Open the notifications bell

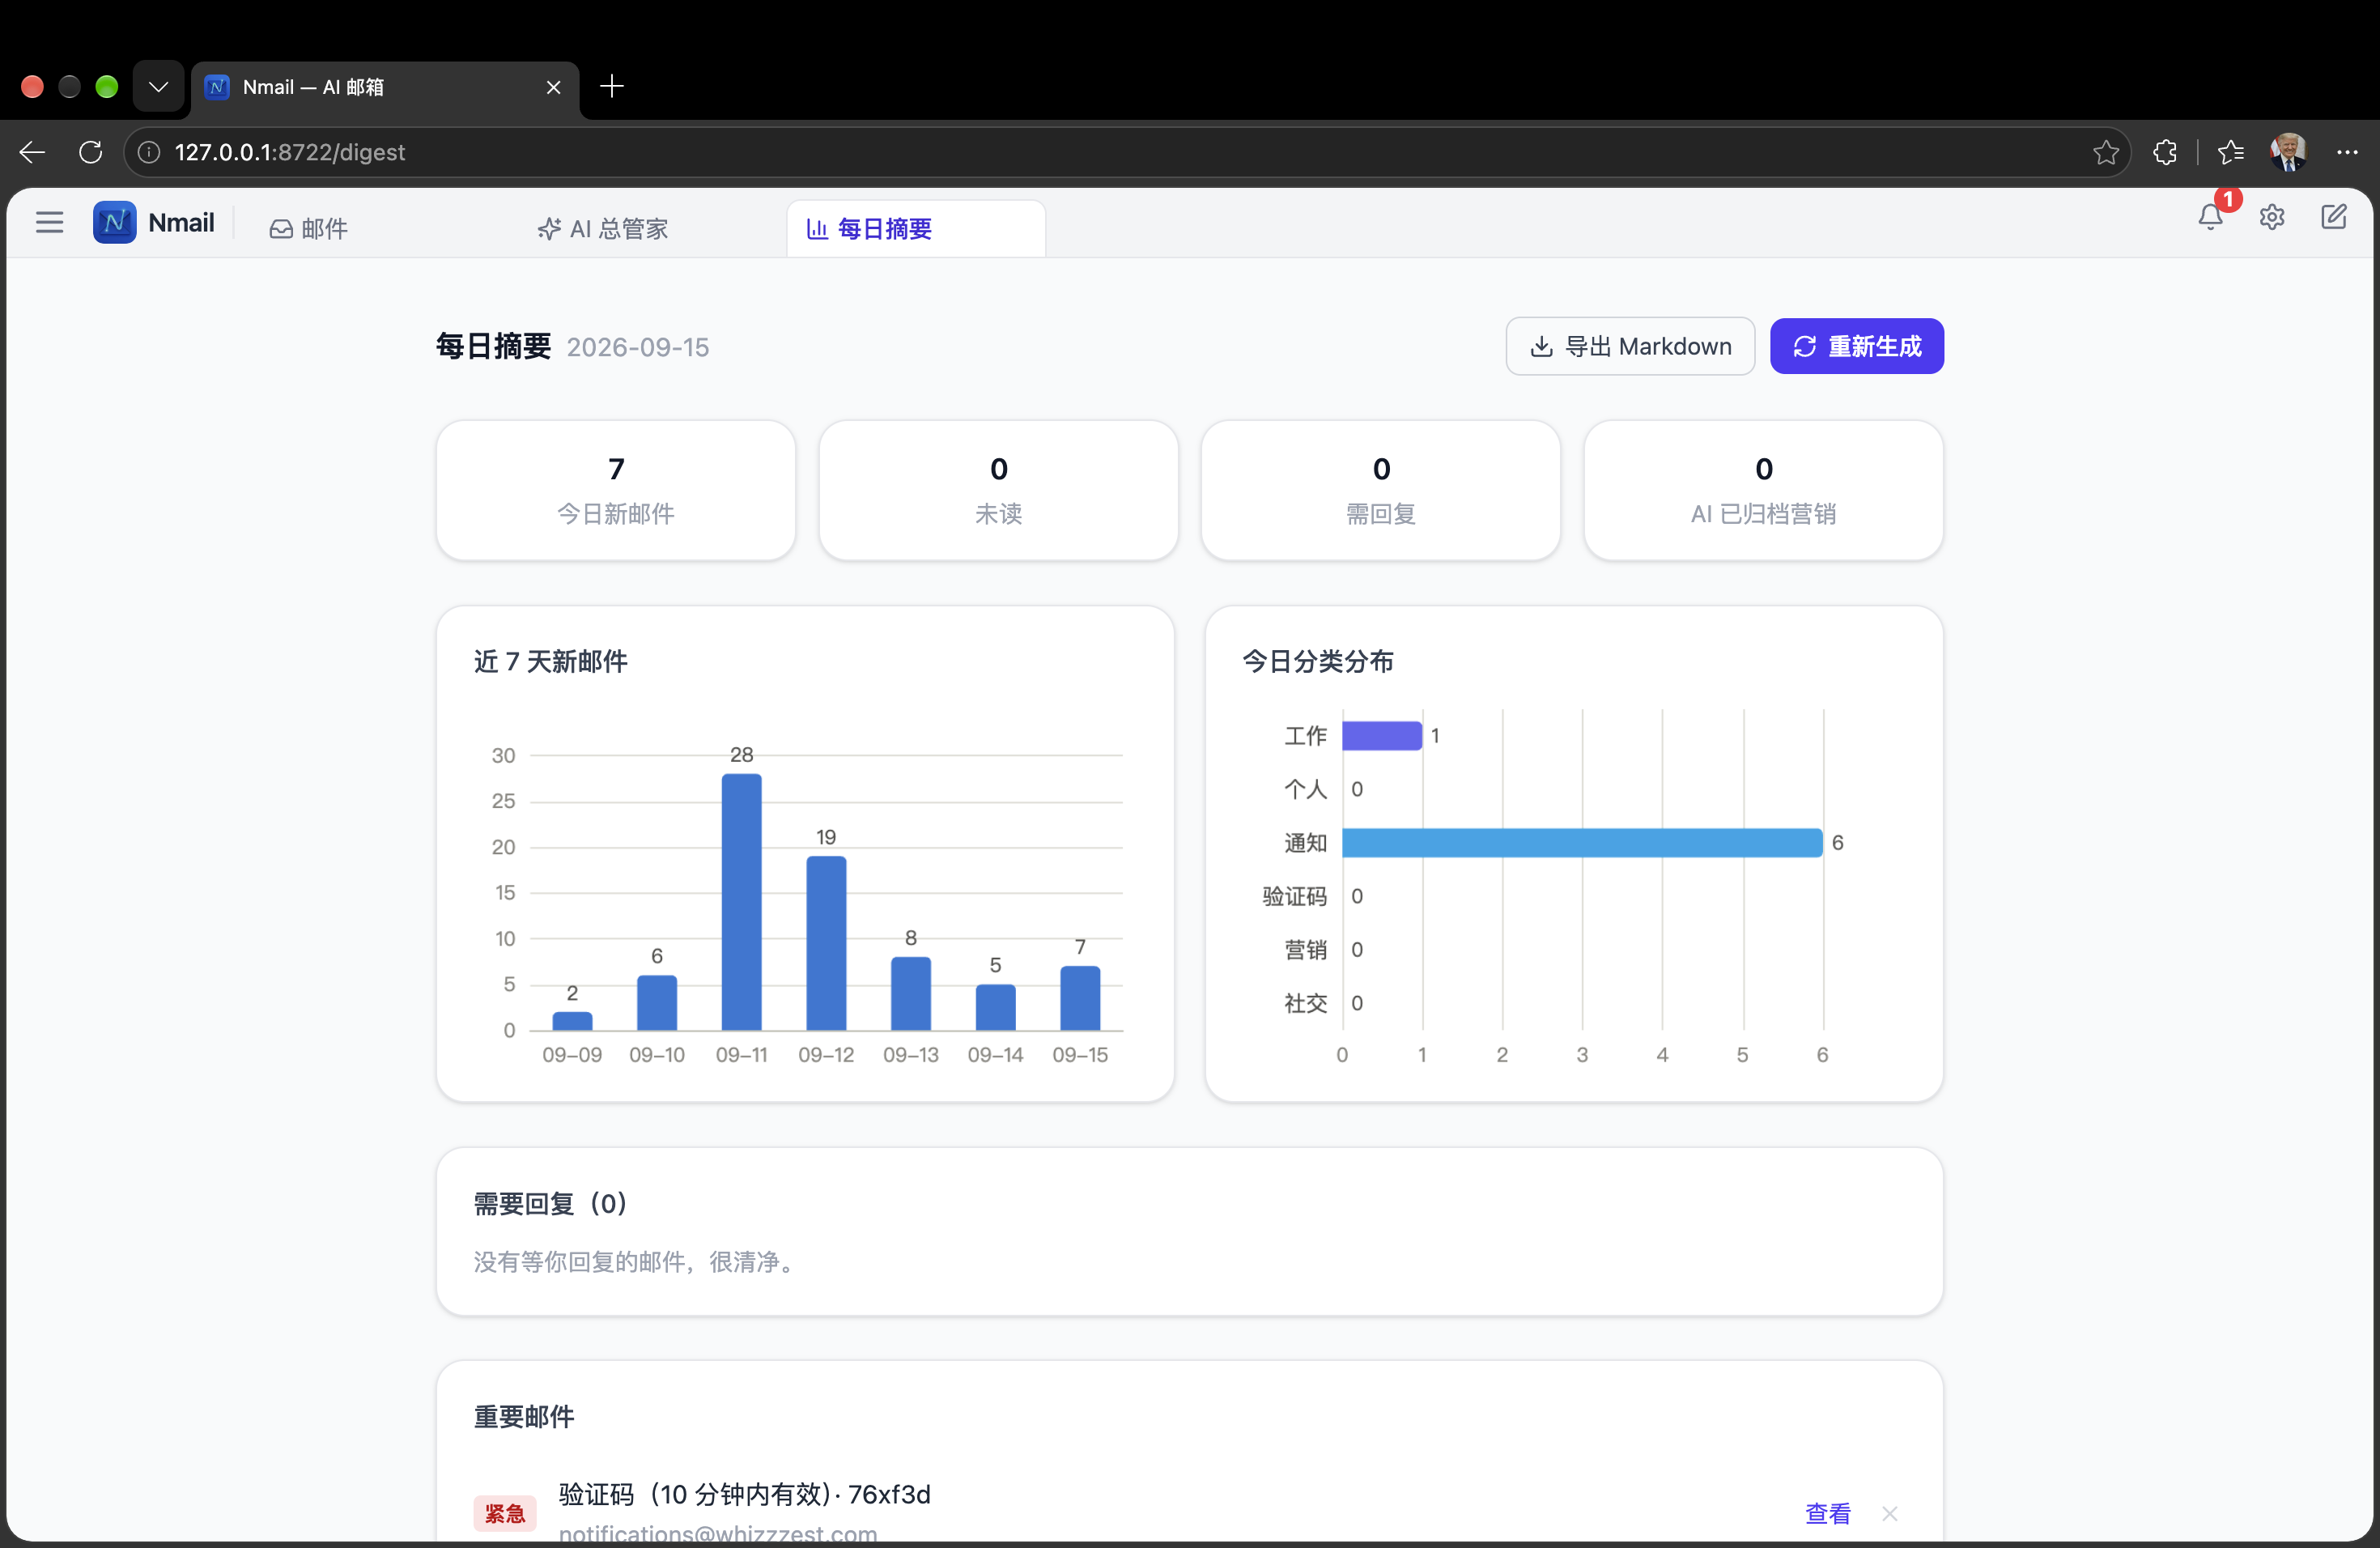pyautogui.click(x=2210, y=217)
